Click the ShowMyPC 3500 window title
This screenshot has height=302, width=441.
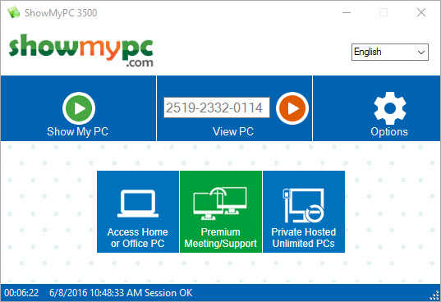coord(61,13)
